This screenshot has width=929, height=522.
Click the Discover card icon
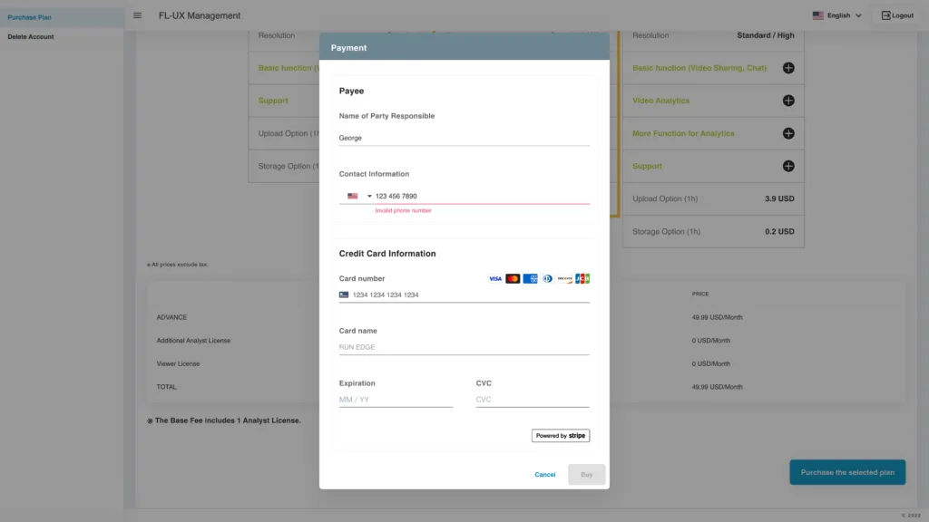click(x=564, y=279)
